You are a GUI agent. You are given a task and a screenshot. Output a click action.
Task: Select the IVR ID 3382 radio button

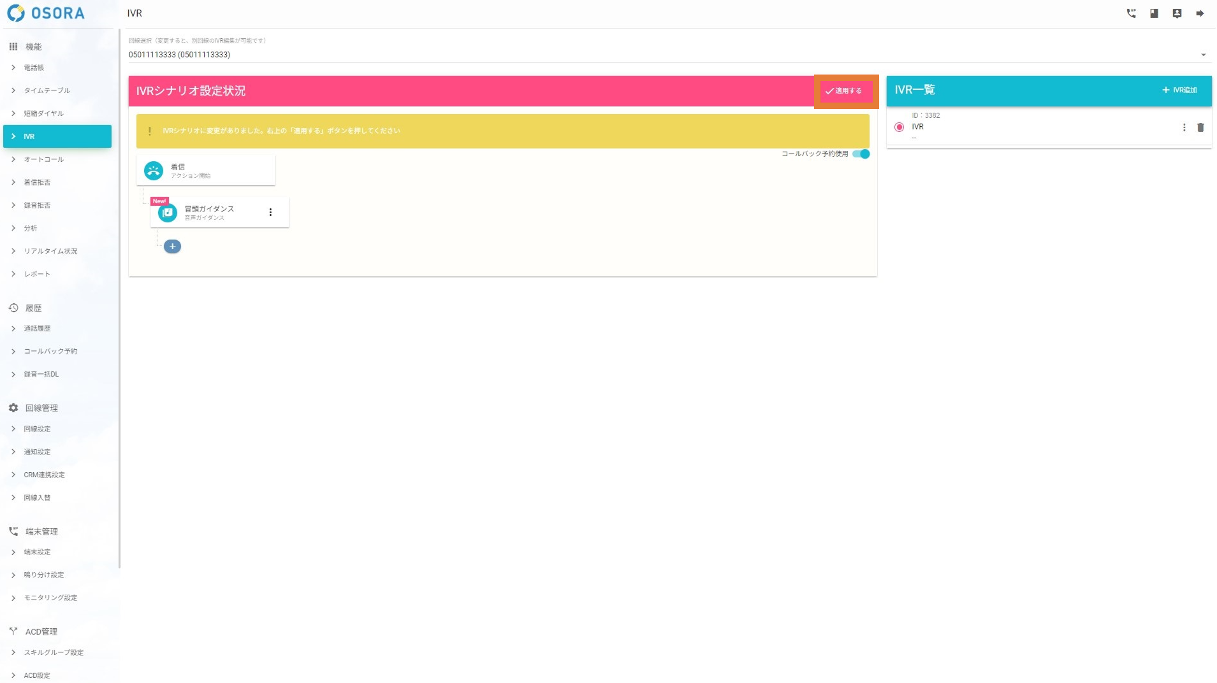pos(899,127)
